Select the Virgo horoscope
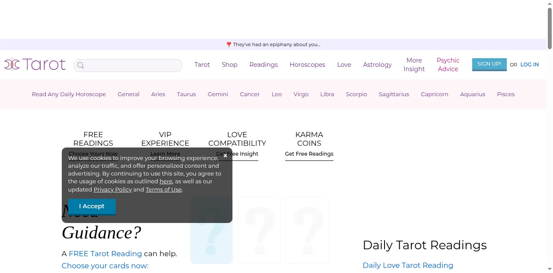Viewport: 553px width, 273px height. pyautogui.click(x=301, y=94)
